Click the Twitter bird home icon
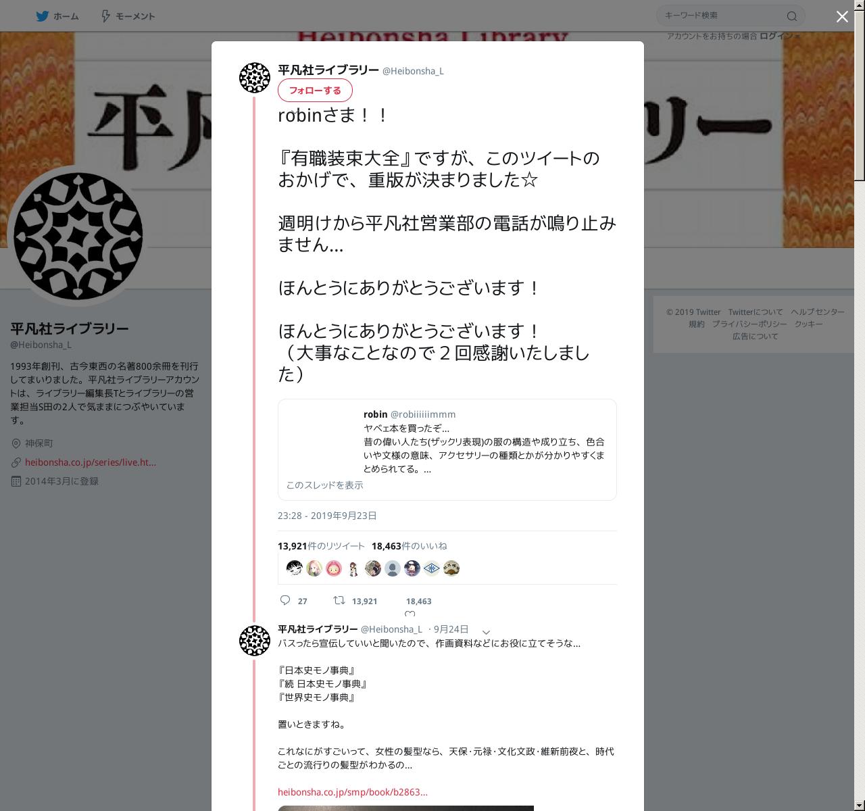This screenshot has width=865, height=811. (43, 16)
